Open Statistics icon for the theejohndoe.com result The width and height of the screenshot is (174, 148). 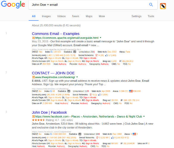tap(69, 91)
